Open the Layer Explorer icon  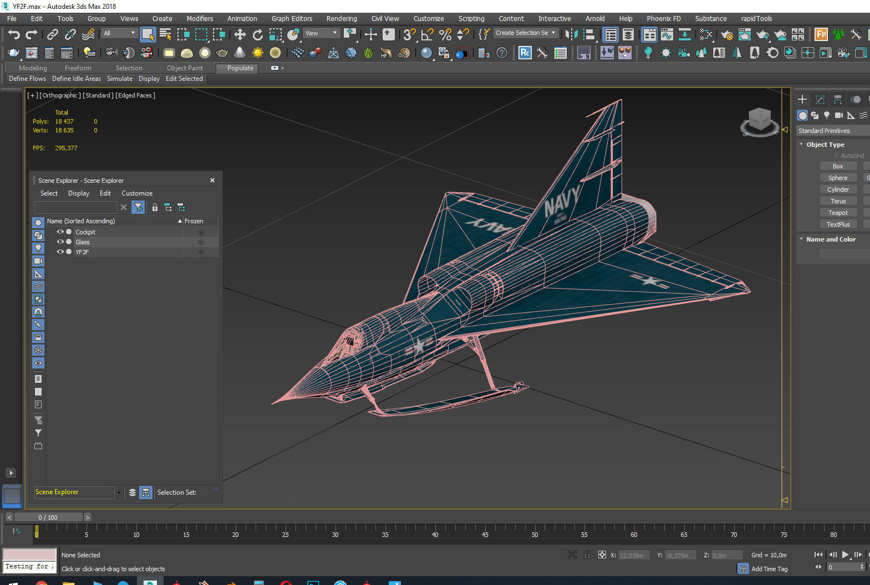628,34
